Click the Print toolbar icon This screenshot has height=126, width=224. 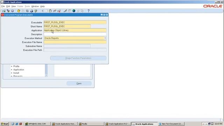click(x=31, y=11)
